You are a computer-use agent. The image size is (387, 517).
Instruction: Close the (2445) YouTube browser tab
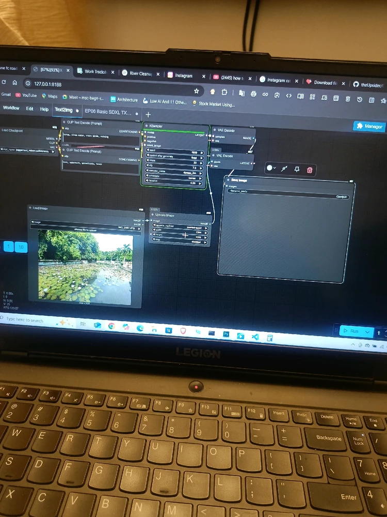(250, 79)
